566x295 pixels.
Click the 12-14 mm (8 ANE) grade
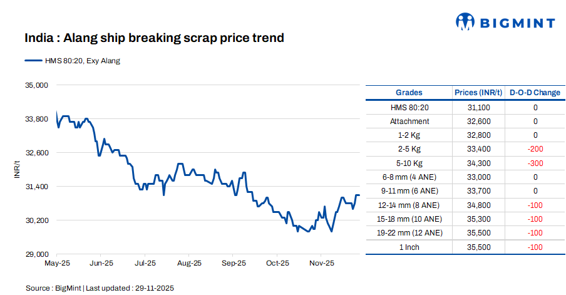point(409,205)
